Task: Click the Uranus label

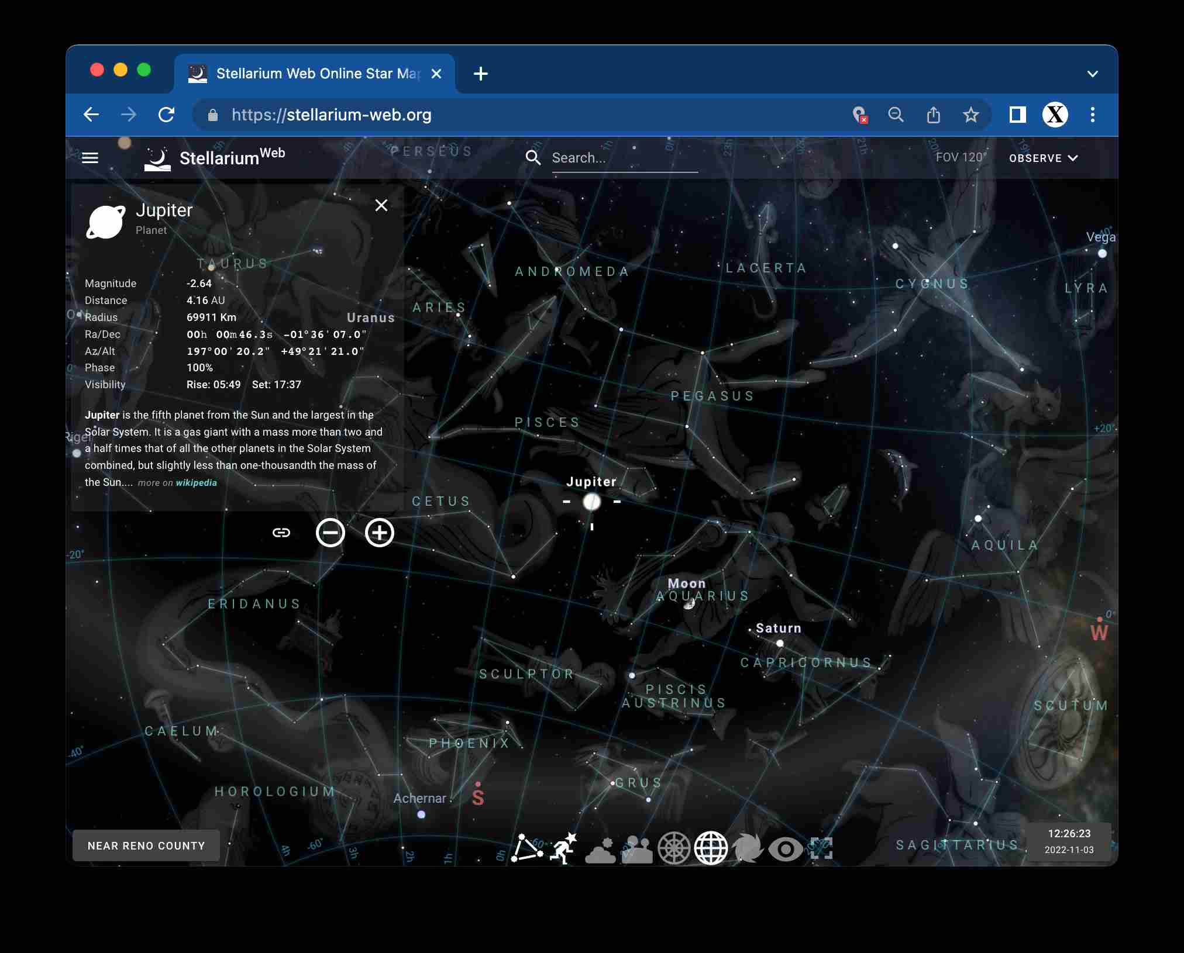Action: [x=371, y=318]
